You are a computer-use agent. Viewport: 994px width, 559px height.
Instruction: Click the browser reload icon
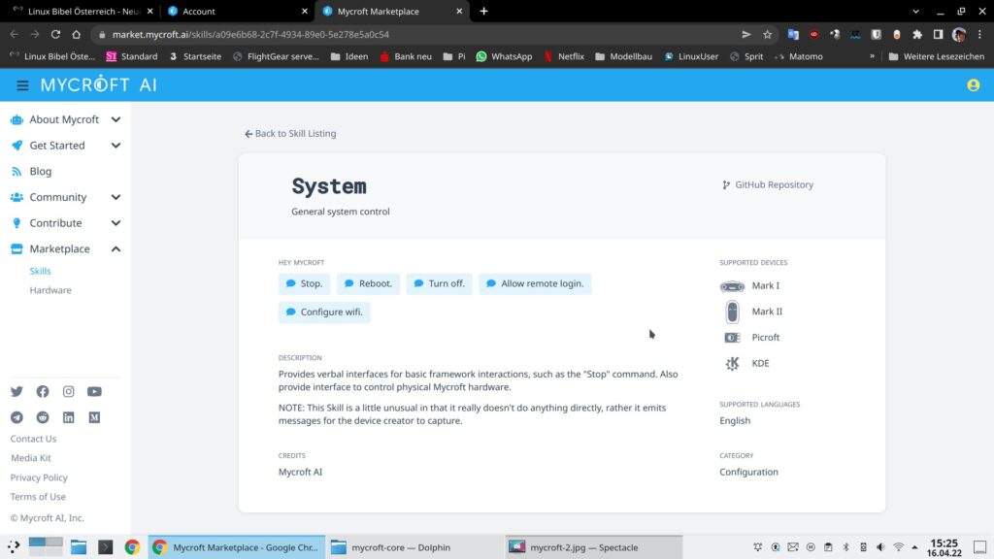(55, 34)
